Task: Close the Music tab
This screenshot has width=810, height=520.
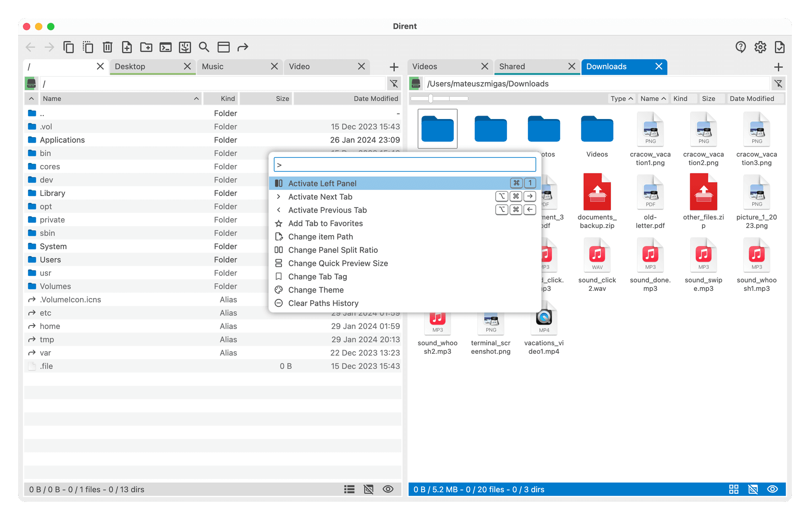Action: click(274, 66)
